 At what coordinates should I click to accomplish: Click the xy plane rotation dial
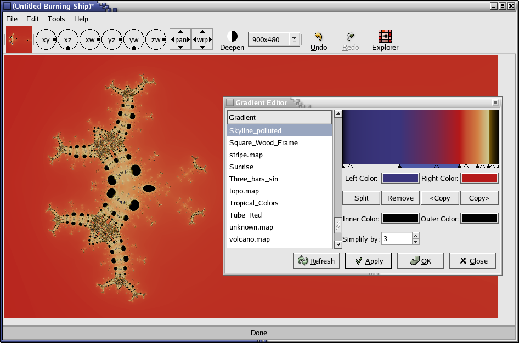tap(46, 39)
